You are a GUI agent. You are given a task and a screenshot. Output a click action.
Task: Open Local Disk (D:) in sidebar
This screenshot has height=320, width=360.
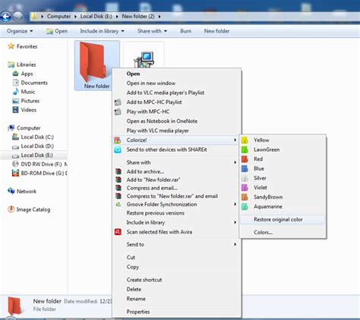(33, 146)
